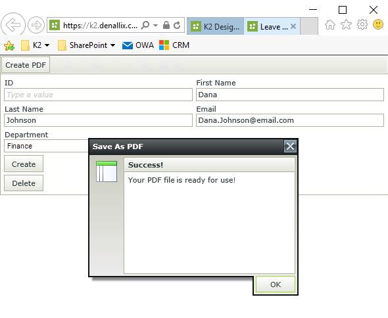Click the Delete button
The image size is (388, 318).
pos(24,183)
